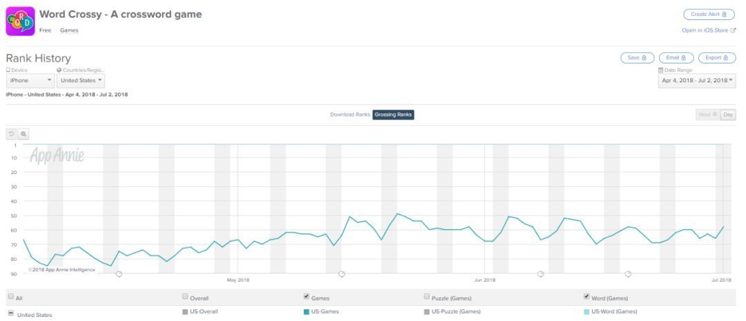Toggle the United States row checkbox

[x=11, y=313]
